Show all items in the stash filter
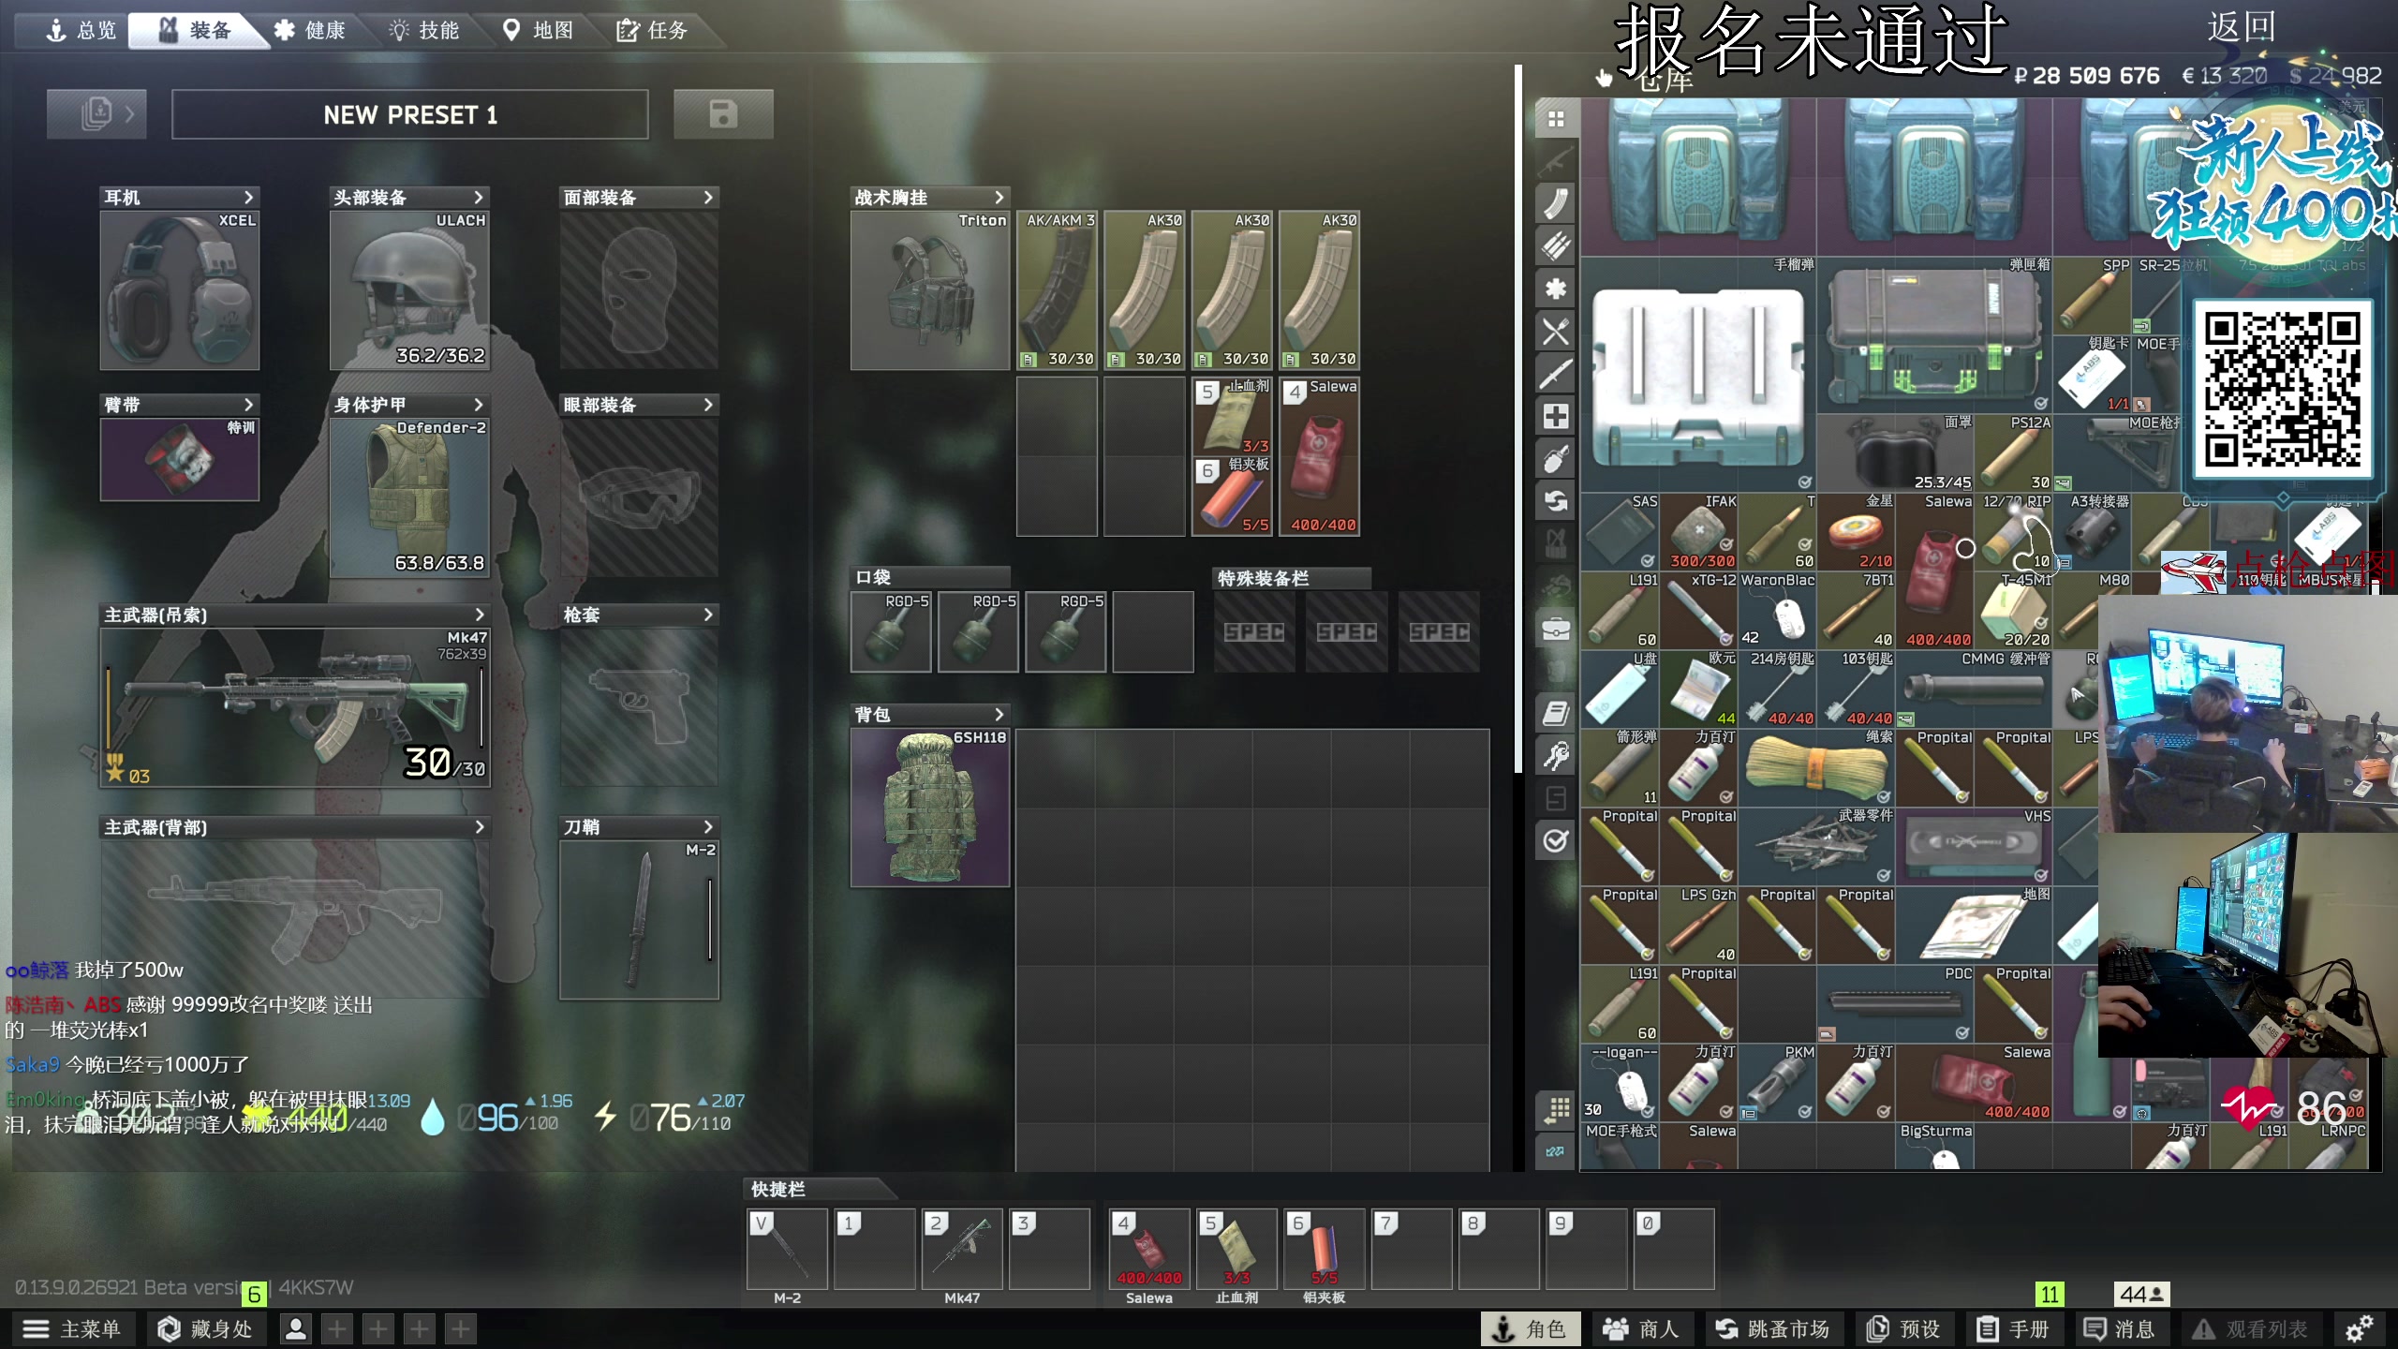Screen dimensions: 2398x1349 [x=1556, y=119]
